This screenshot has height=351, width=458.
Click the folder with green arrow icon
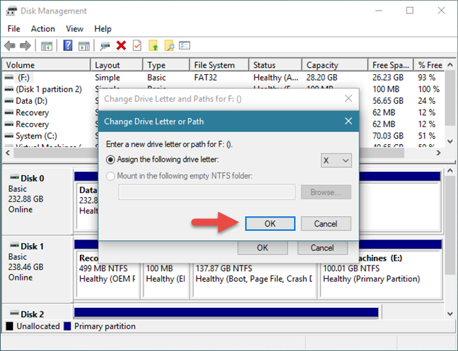[153, 45]
